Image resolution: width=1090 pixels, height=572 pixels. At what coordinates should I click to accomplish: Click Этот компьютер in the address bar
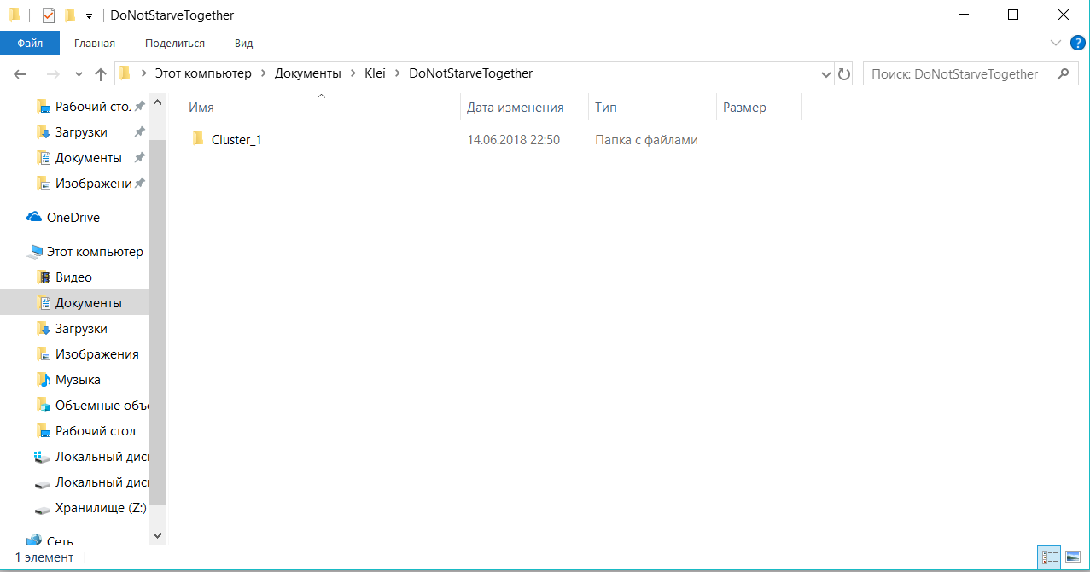203,73
